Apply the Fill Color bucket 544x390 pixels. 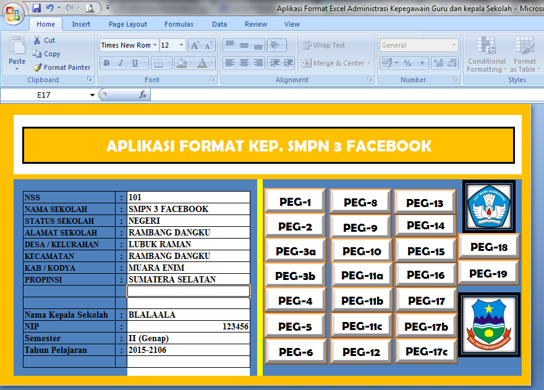click(x=182, y=63)
